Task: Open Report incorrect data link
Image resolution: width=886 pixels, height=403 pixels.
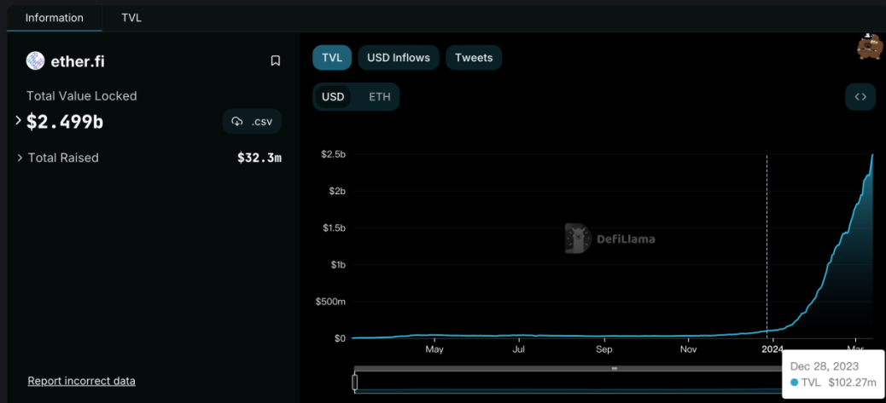Action: pos(81,381)
